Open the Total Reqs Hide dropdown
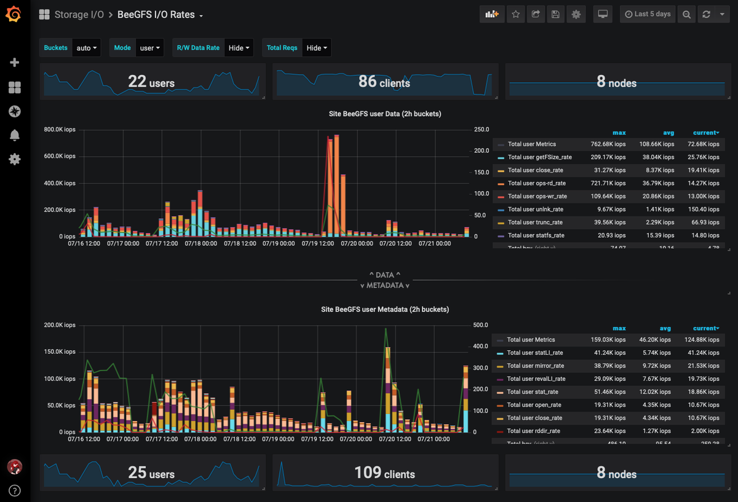738x502 pixels. 317,48
